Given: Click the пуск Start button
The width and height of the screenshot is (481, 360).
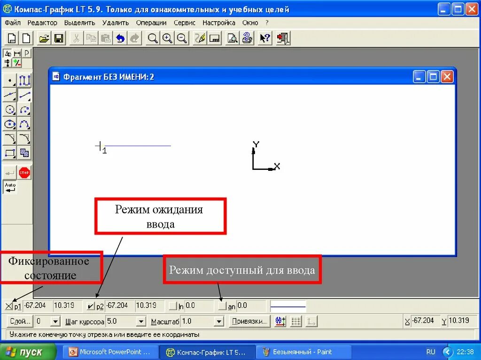Looking at the screenshot, I should point(28,352).
